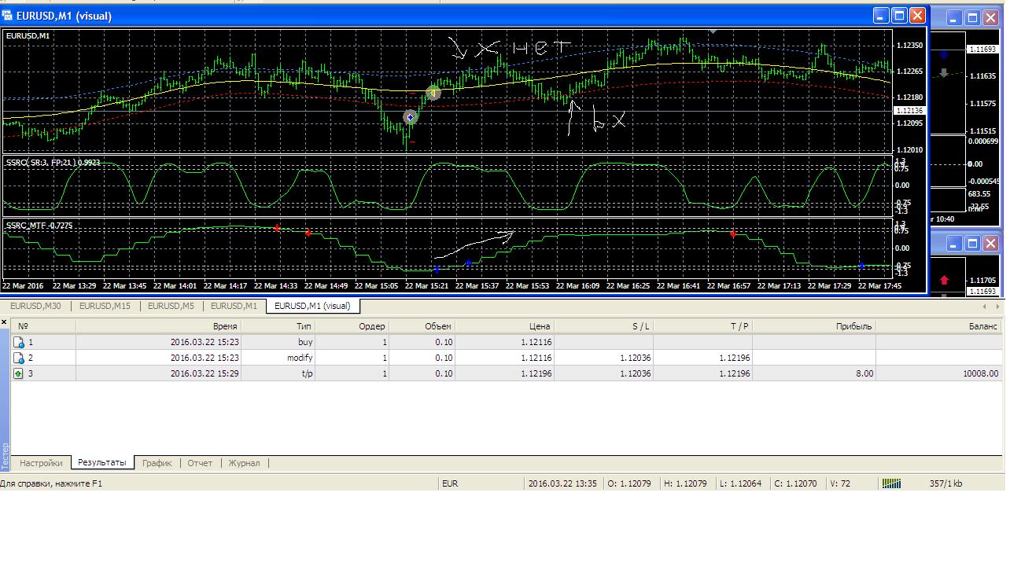Switch to the EURUSD,M30 chart tab
1010x566 pixels.
click(x=36, y=306)
